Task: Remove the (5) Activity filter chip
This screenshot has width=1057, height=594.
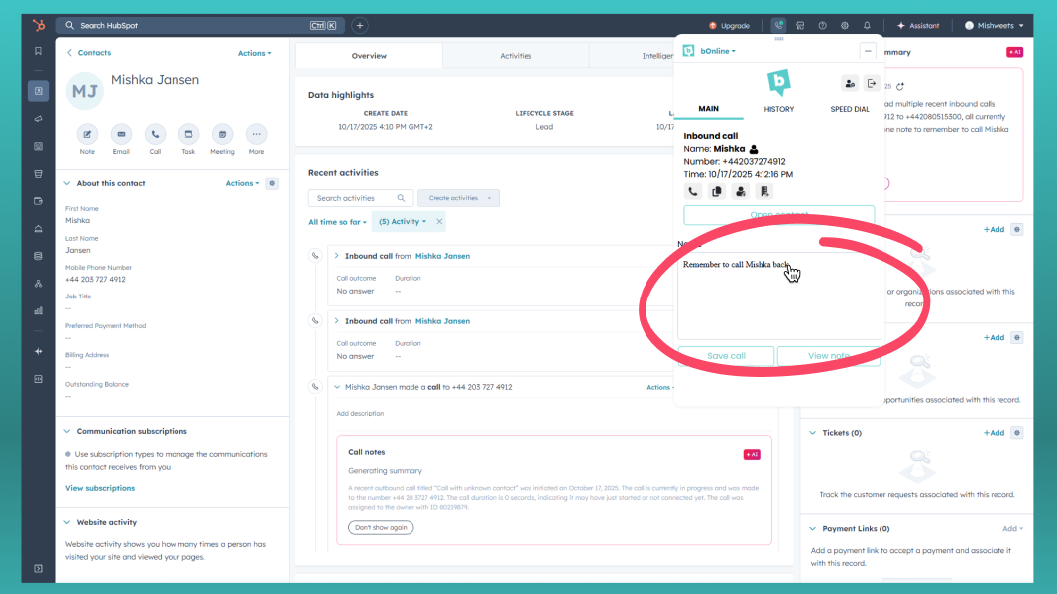Action: pyautogui.click(x=439, y=222)
